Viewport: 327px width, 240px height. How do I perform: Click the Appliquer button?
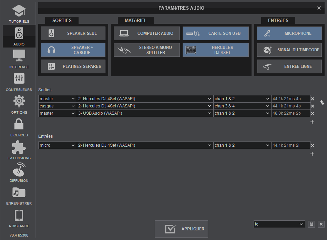182,229
